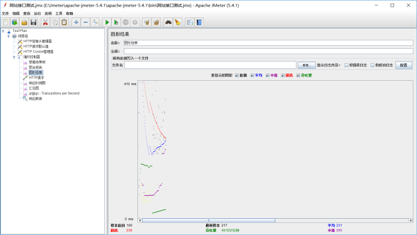Viewport: 417px width, 235px height.
Task: Enable the 仅成功日志 checkbox
Action: coord(372,65)
